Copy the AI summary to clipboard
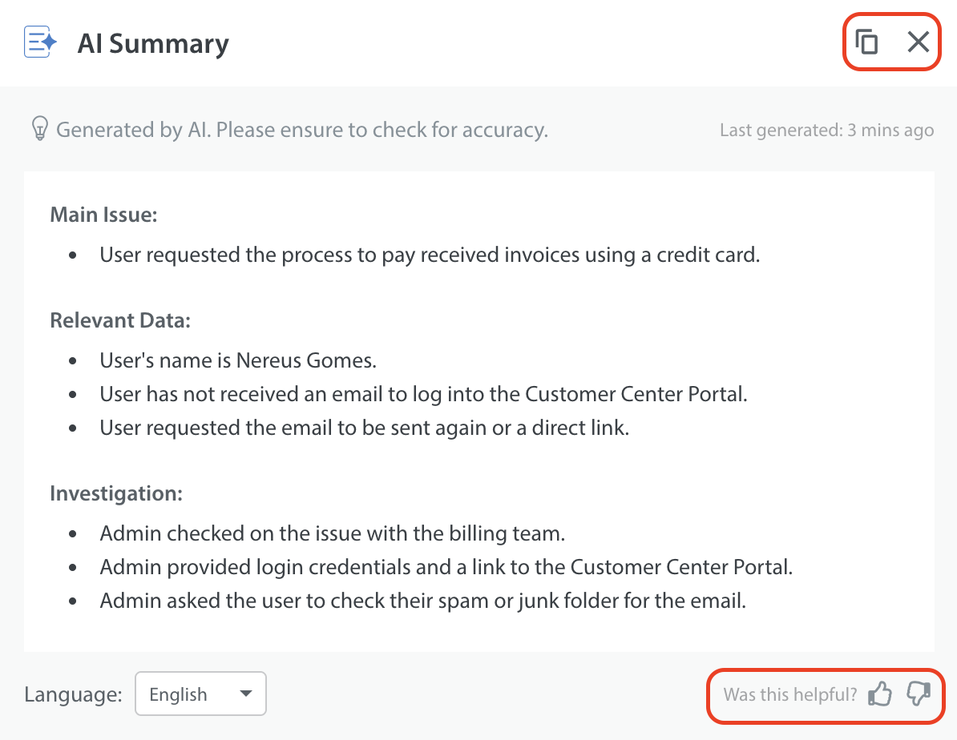Viewport: 957px width, 740px height. 866,42
